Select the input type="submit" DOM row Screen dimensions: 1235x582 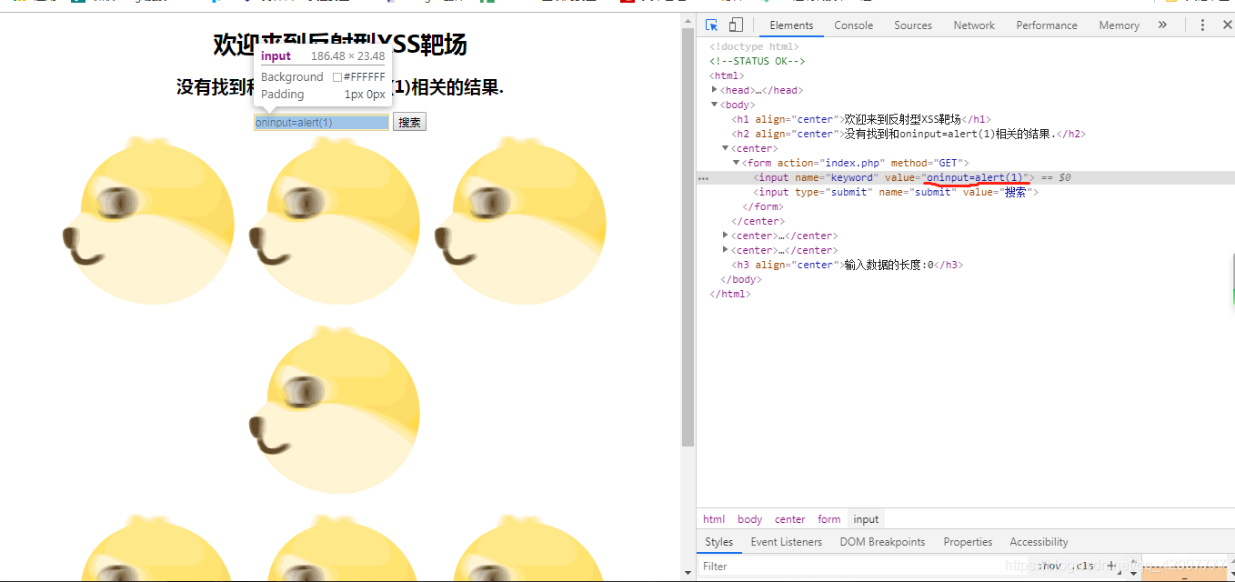click(965, 192)
